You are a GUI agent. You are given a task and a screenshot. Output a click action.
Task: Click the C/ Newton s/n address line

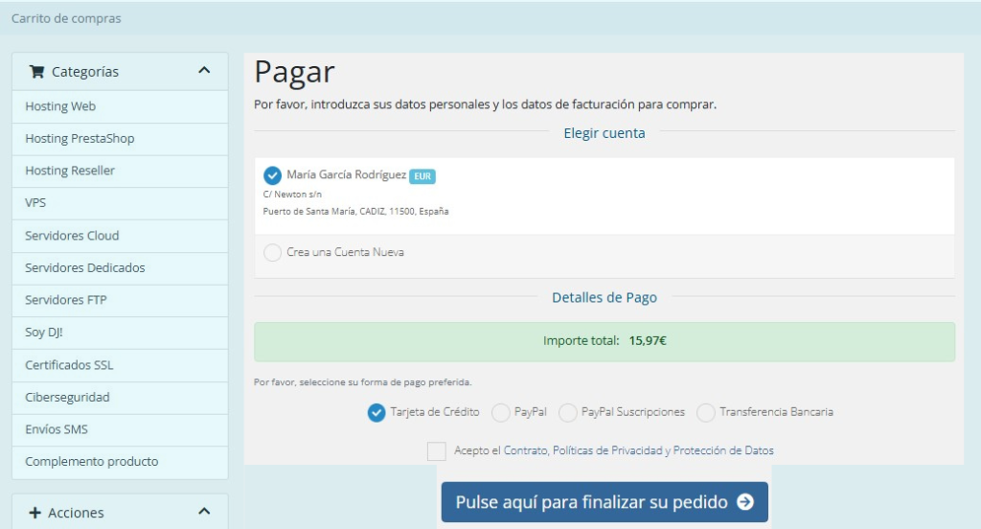(292, 195)
